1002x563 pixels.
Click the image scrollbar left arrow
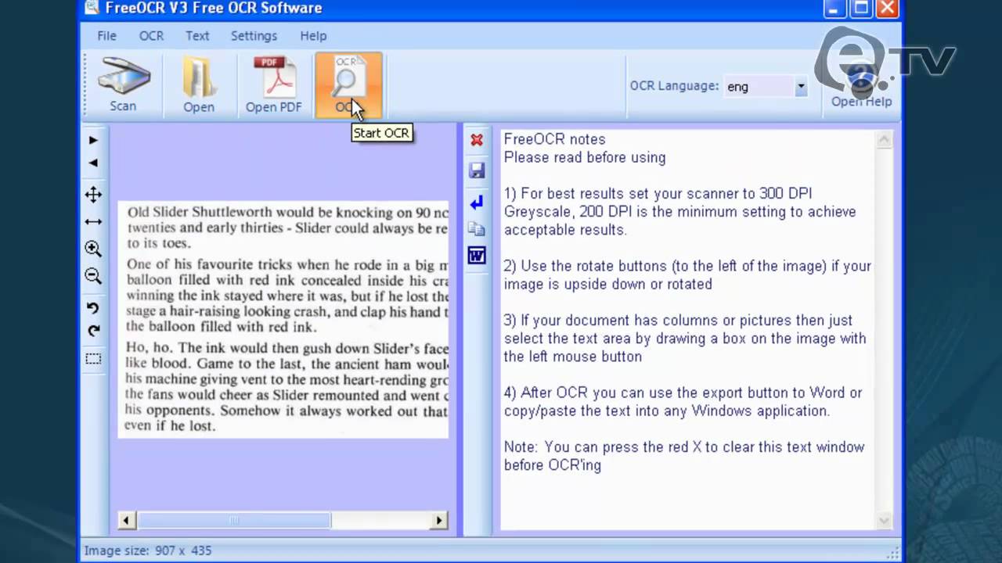127,520
